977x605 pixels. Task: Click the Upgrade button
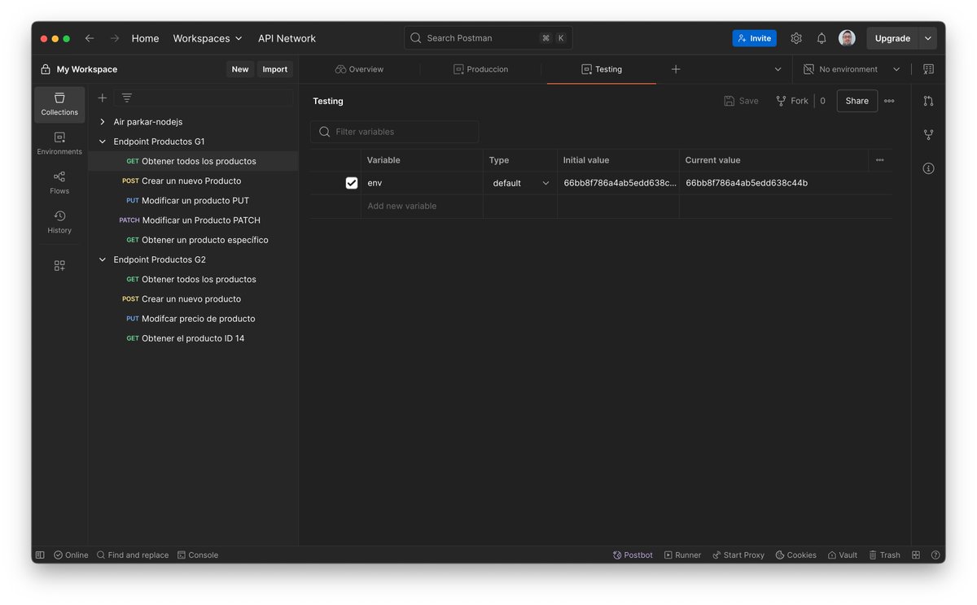(x=892, y=38)
